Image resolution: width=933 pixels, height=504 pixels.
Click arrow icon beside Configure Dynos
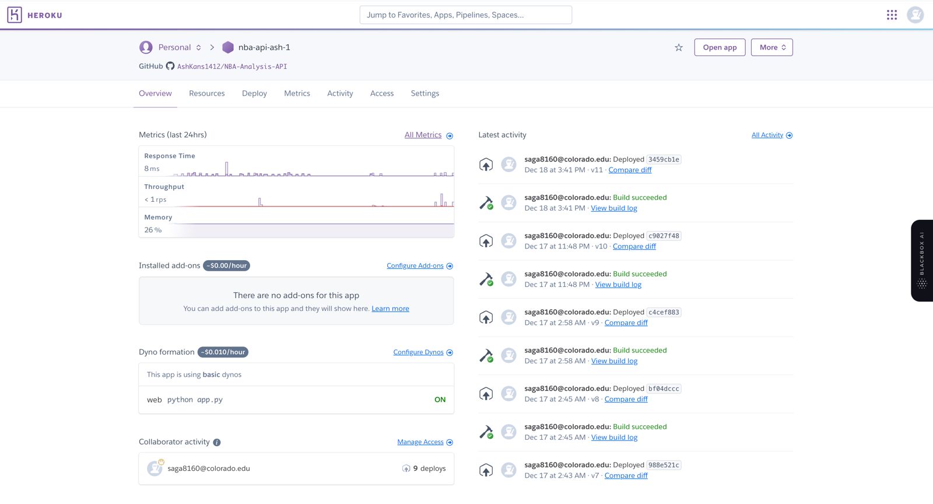(x=450, y=352)
